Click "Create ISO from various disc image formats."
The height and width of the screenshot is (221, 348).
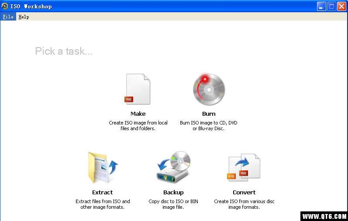(x=244, y=204)
